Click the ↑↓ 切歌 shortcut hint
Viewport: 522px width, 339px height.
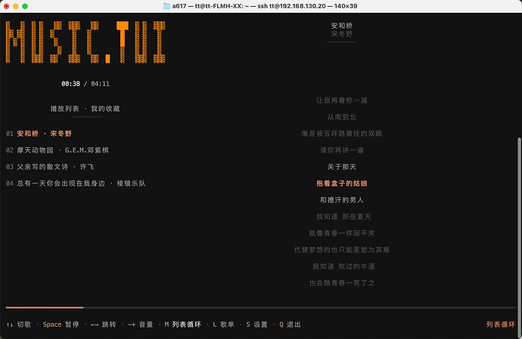click(19, 325)
